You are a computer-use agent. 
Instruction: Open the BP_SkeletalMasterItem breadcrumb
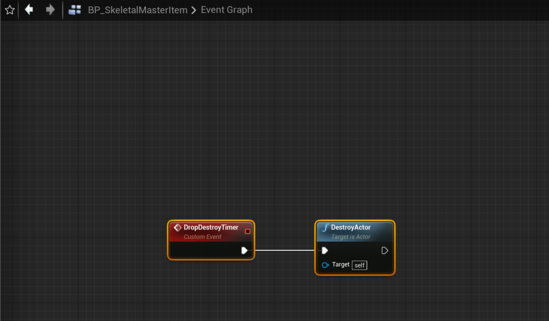tap(138, 10)
